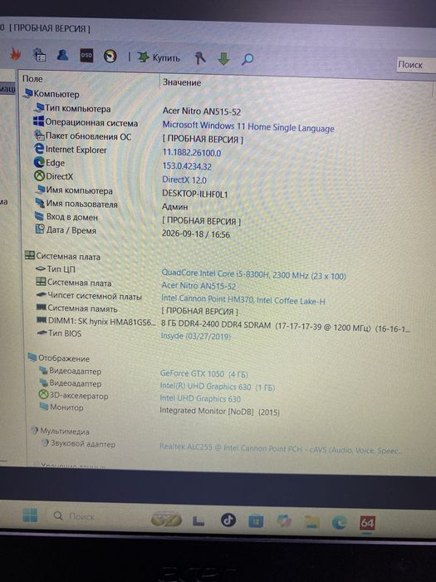Select the Пакет обновления ОС row
The image size is (436, 582).
[83, 136]
